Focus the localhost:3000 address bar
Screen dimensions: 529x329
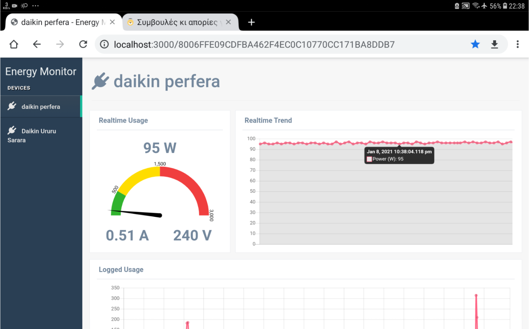tap(254, 45)
